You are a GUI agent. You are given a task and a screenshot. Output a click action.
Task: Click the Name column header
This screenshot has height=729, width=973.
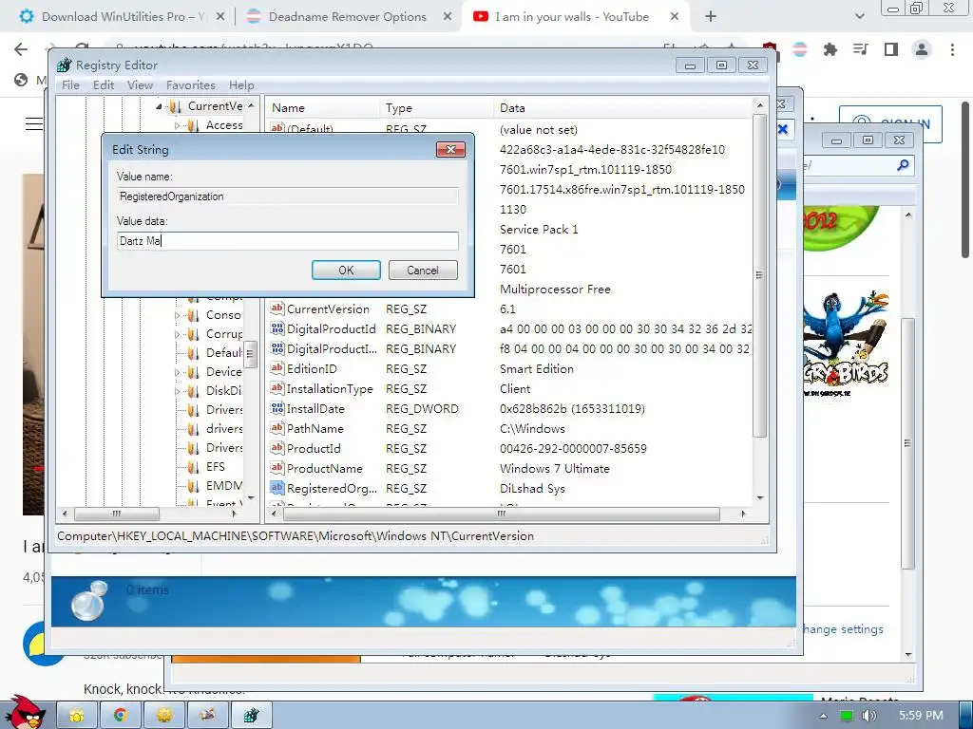[x=323, y=108]
